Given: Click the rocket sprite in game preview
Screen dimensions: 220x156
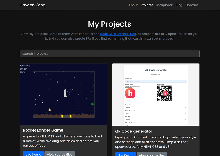Looking at the screenshot, I should (65, 93).
